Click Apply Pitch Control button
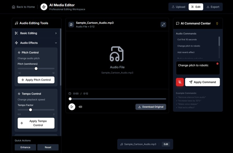 [36, 80]
